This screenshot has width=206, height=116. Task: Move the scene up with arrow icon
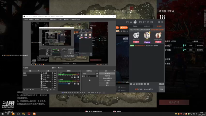30,90
